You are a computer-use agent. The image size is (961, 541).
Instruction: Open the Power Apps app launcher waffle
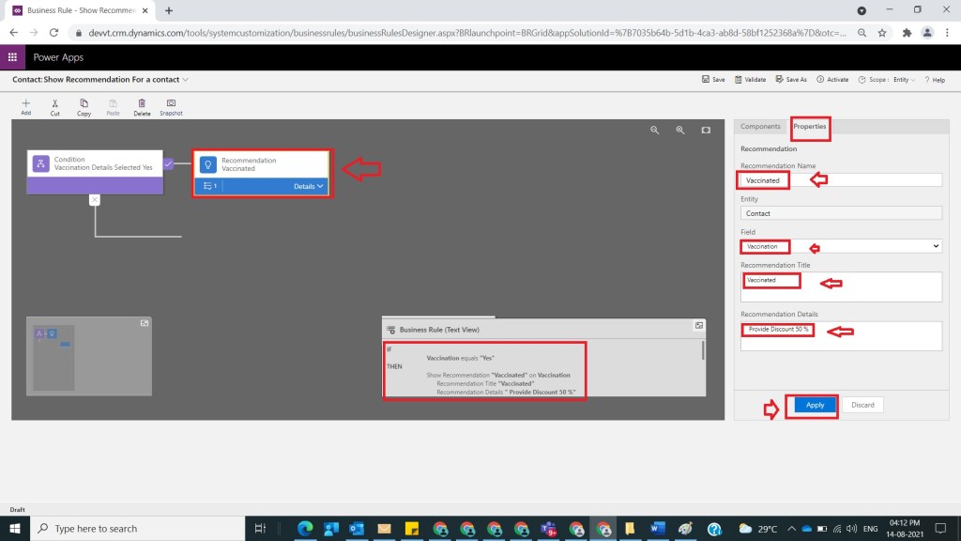tap(13, 57)
